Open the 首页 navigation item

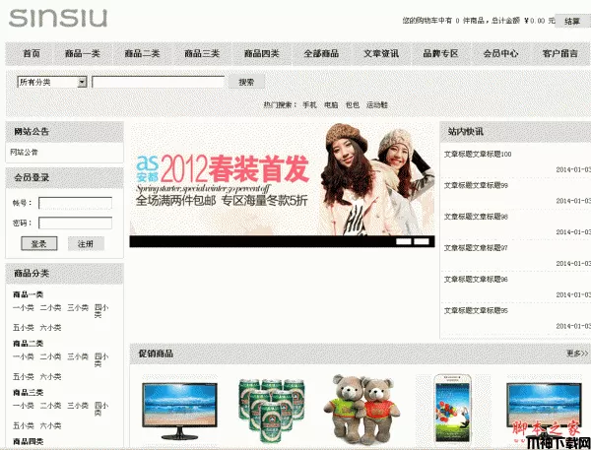pyautogui.click(x=32, y=53)
